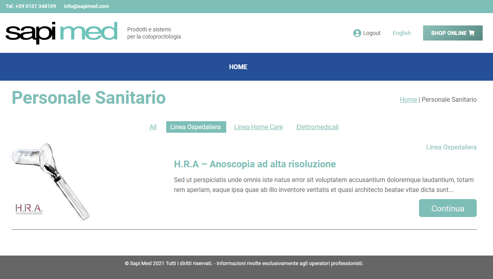Image resolution: width=493 pixels, height=279 pixels.
Task: Click the user account icon beside Logout
Action: point(357,33)
